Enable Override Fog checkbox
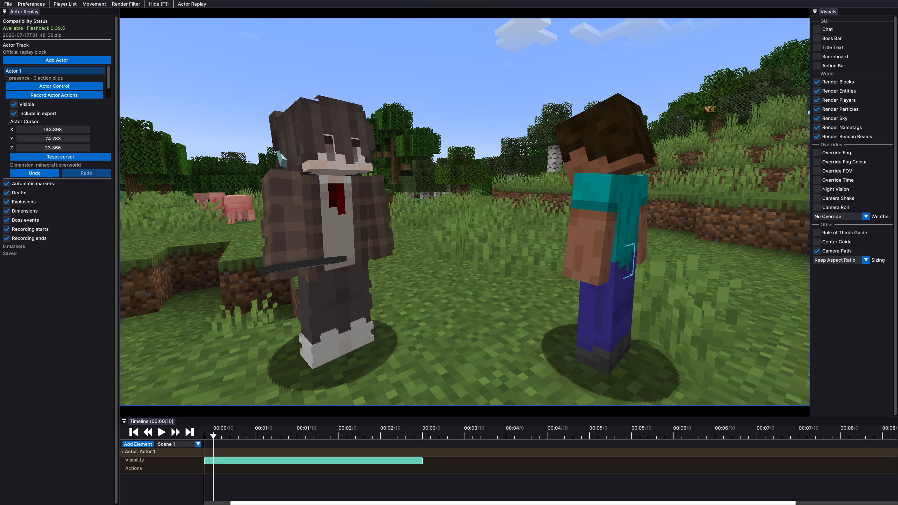This screenshot has width=898, height=505. point(817,153)
